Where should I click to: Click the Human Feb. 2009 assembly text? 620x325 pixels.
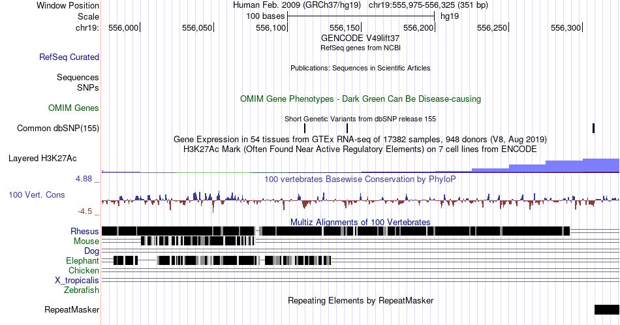pos(297,5)
